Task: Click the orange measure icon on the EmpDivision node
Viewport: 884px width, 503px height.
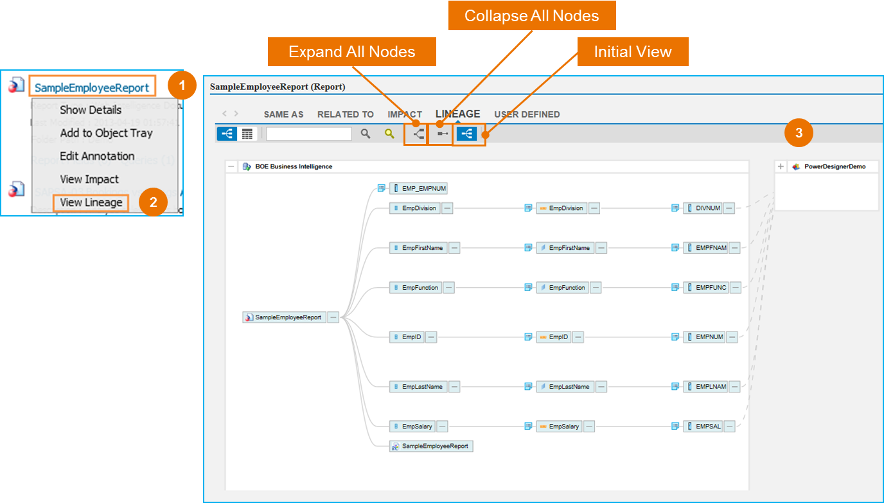Action: coord(543,208)
